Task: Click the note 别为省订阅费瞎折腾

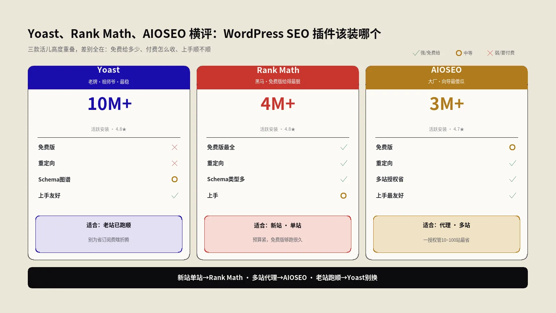Action: tap(108, 240)
